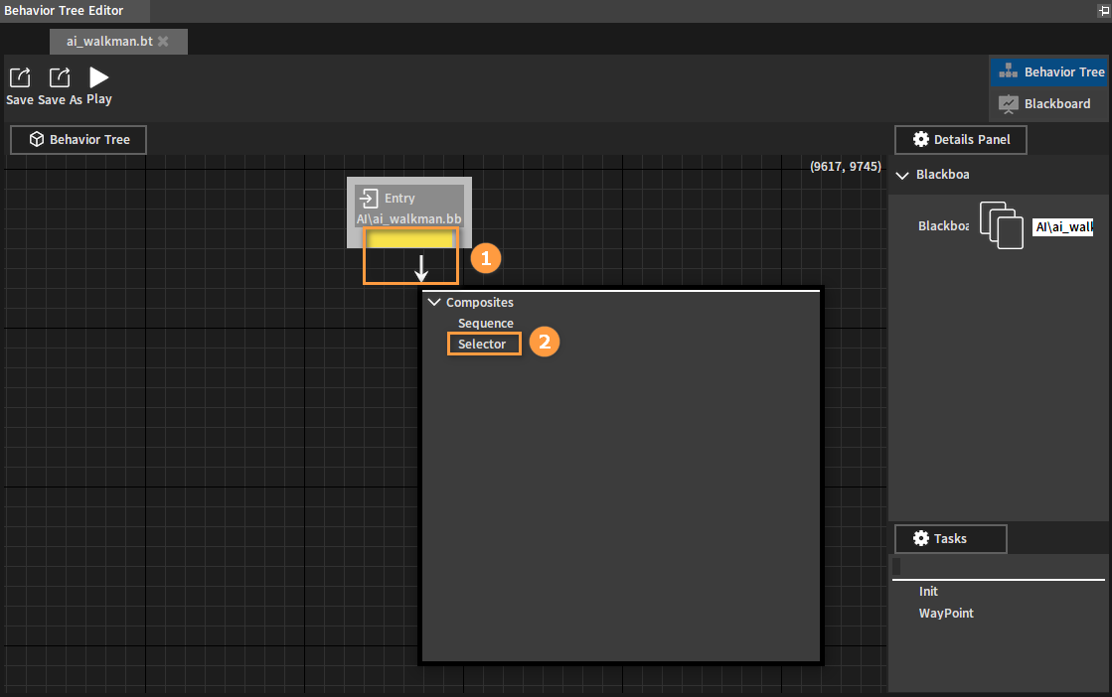Start Play on the behavior tree
Viewport: 1112px width, 697px height.
click(x=98, y=76)
